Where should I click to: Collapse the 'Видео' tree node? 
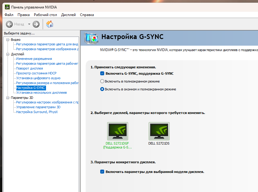coord(8,40)
